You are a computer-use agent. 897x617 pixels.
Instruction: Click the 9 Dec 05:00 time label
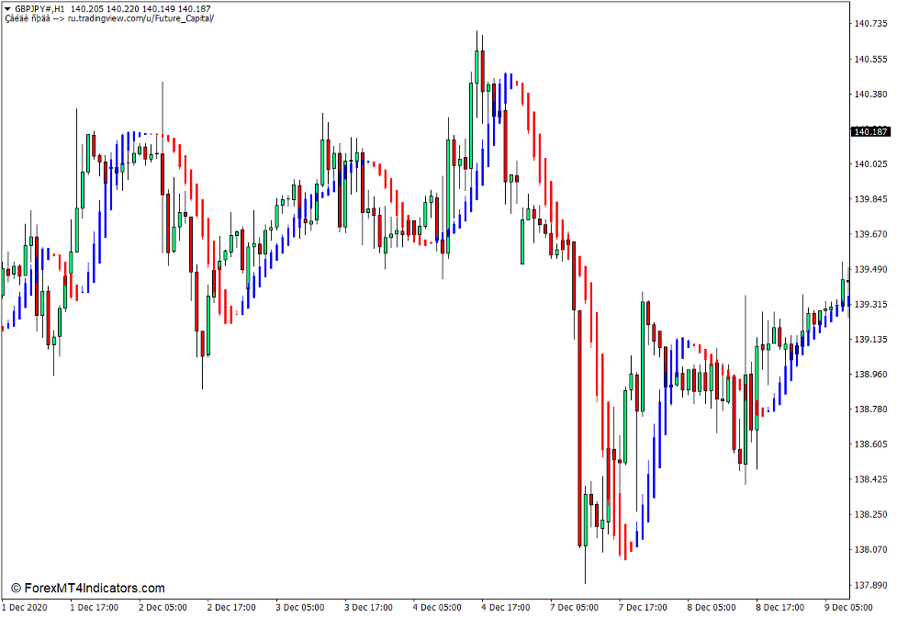[x=848, y=607]
